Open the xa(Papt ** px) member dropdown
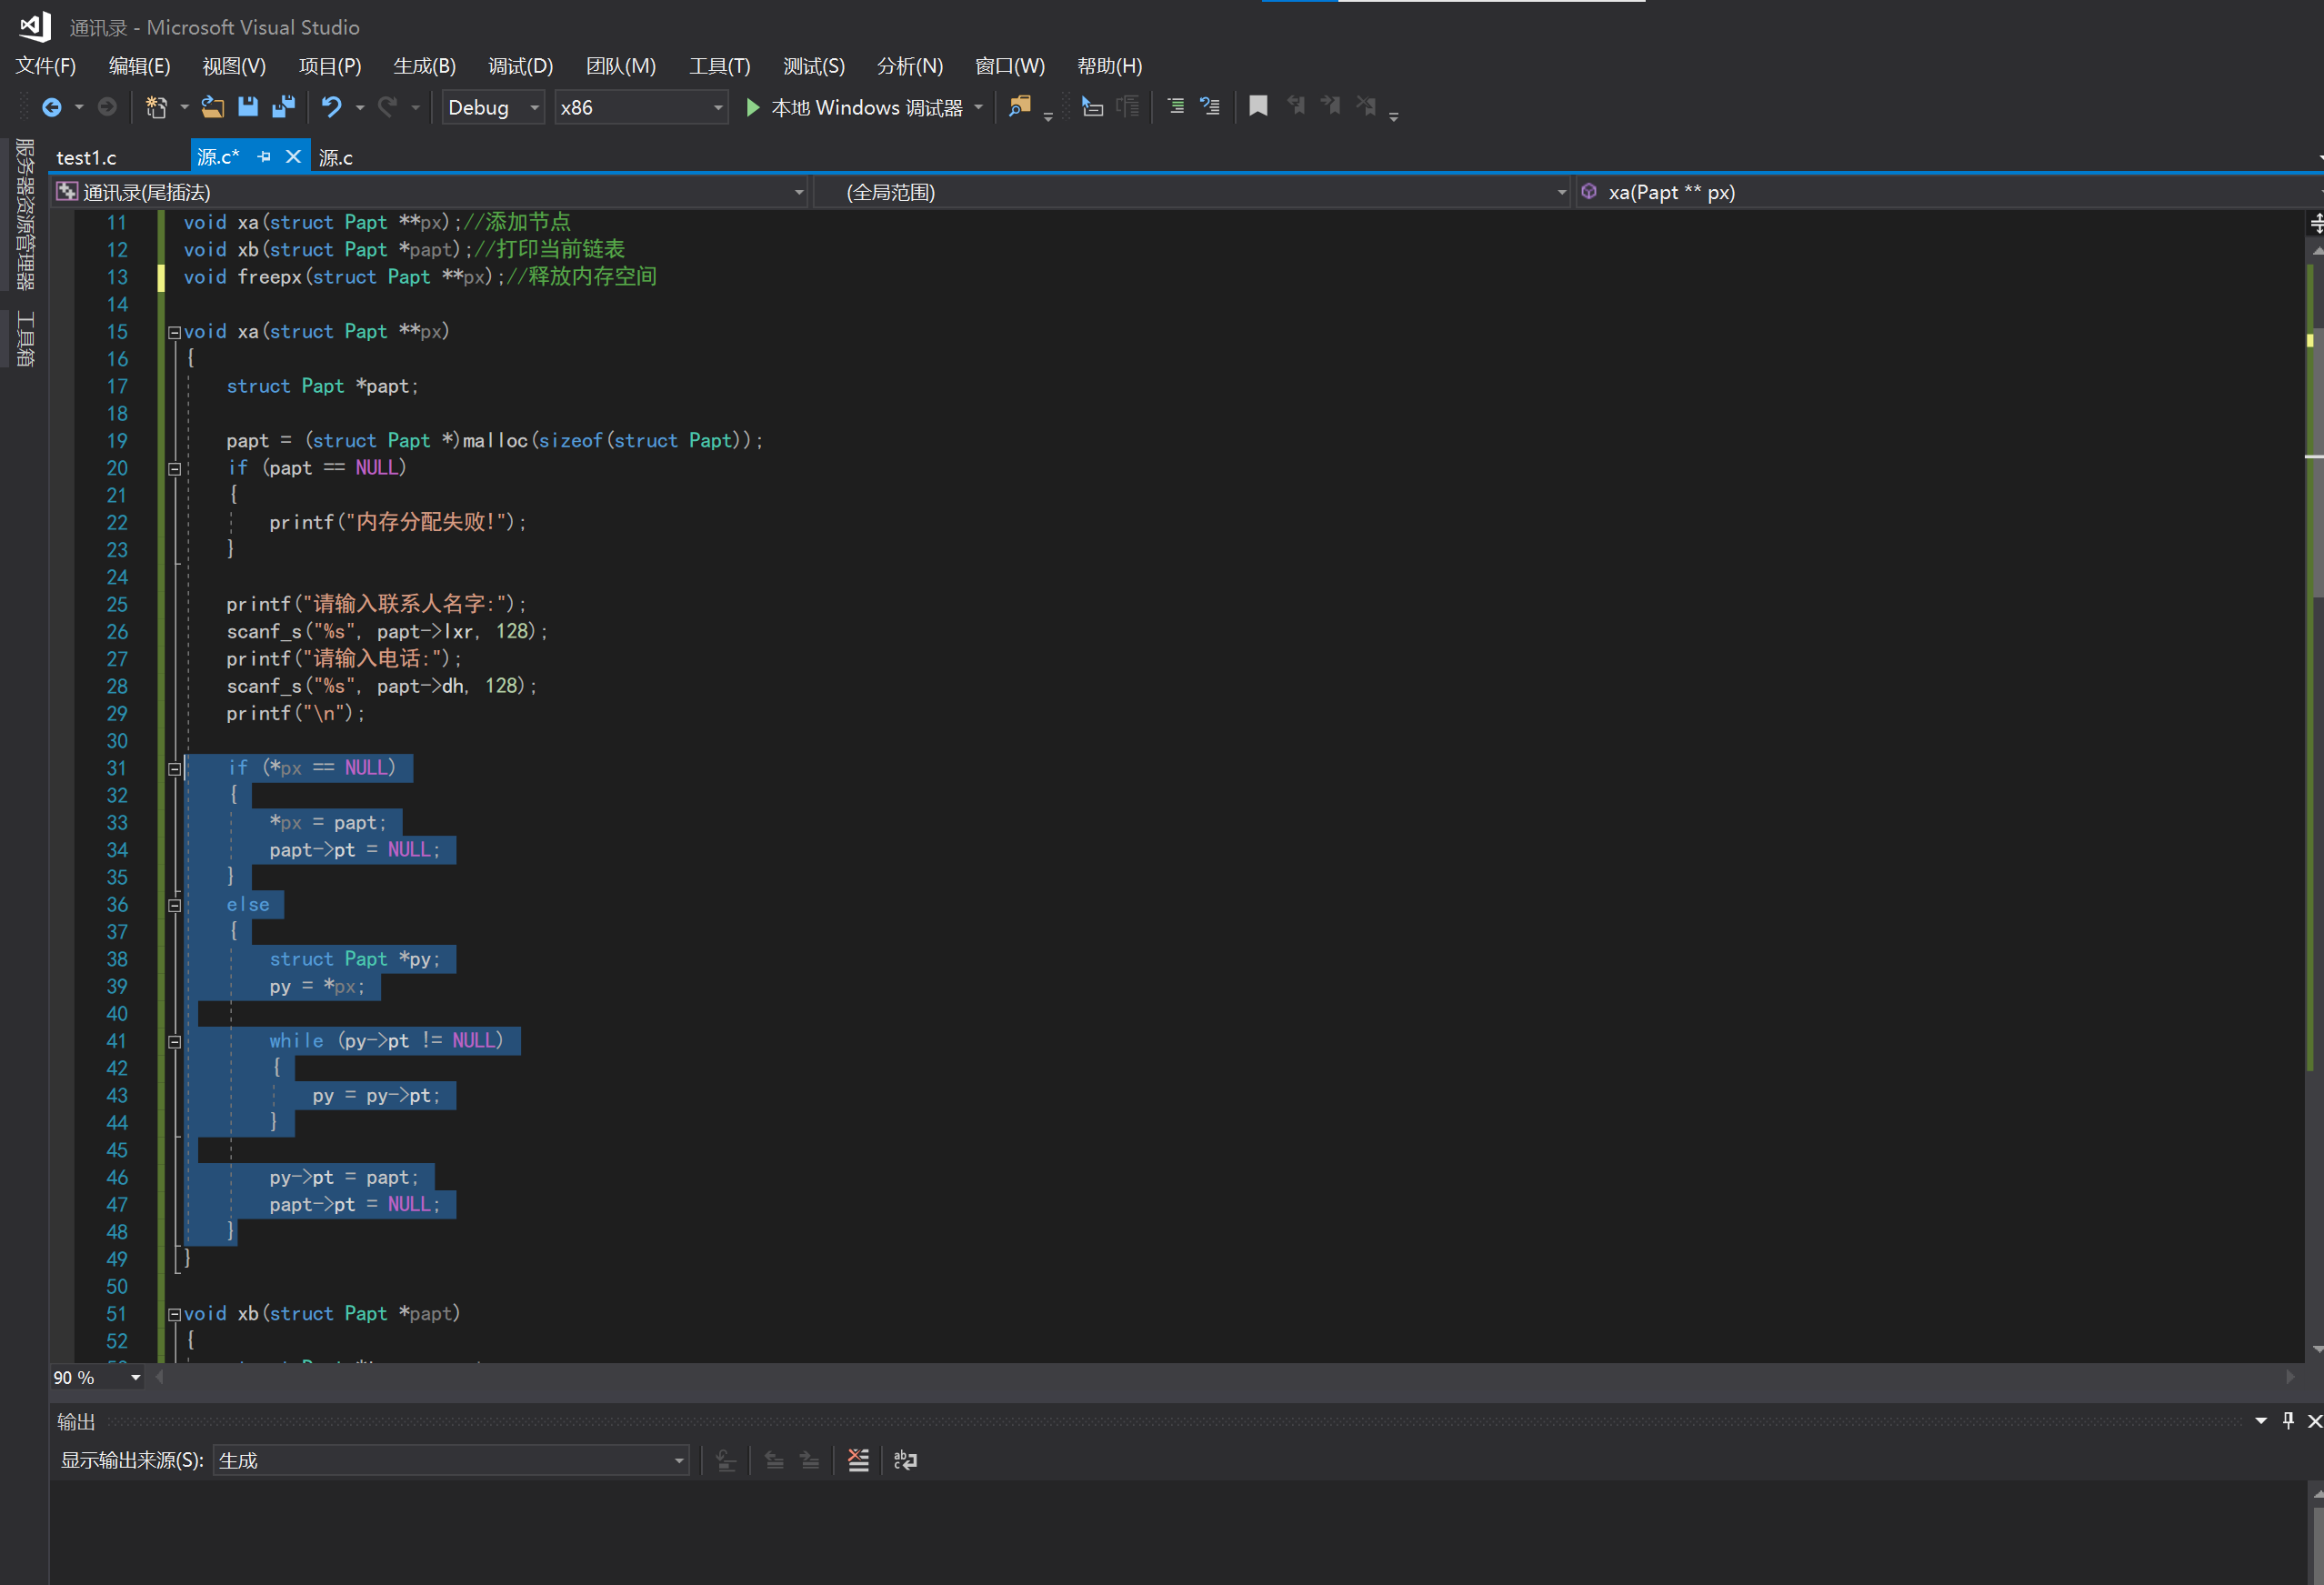The height and width of the screenshot is (1585, 2324). tap(1950, 192)
